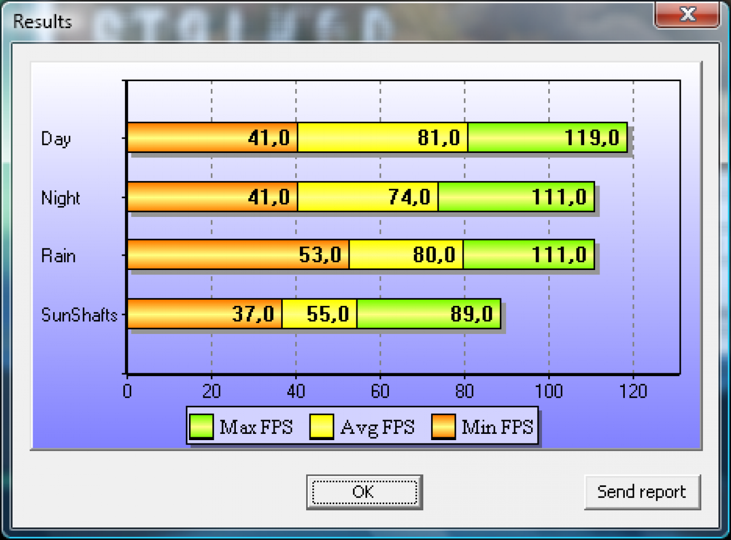Click the Max FPS legend text
Viewport: 731px width, 540px height.
pyautogui.click(x=256, y=426)
